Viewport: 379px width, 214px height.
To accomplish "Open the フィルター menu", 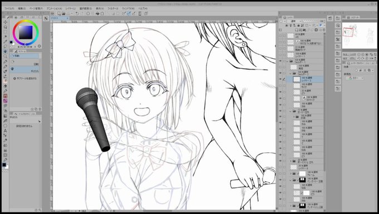I will 113,8.
